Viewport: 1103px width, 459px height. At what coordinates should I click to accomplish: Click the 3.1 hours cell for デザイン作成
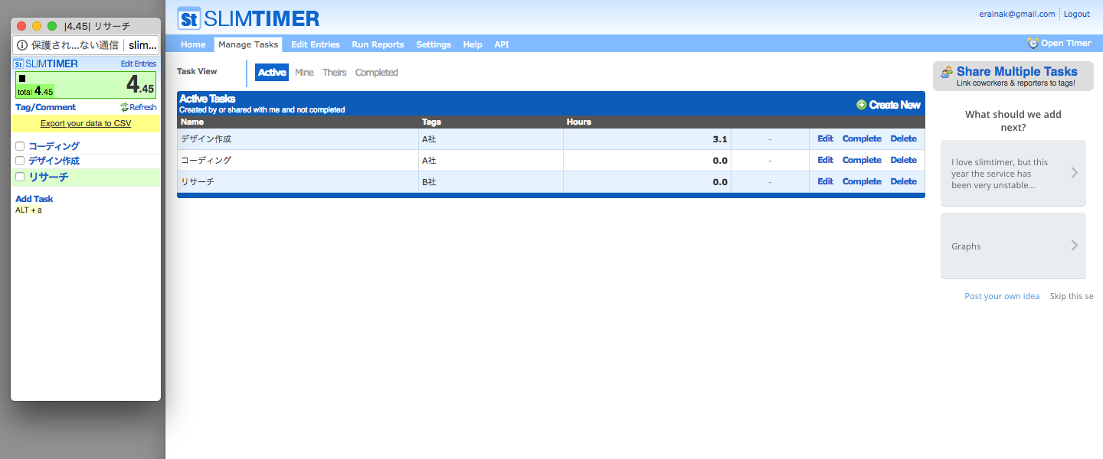point(647,139)
